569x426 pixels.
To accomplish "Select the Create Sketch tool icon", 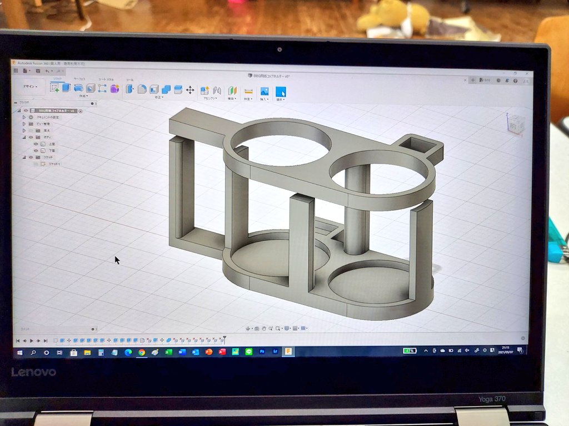I will coord(54,87).
